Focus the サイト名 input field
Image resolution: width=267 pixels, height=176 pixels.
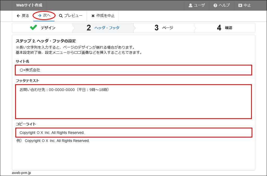[x=133, y=70]
